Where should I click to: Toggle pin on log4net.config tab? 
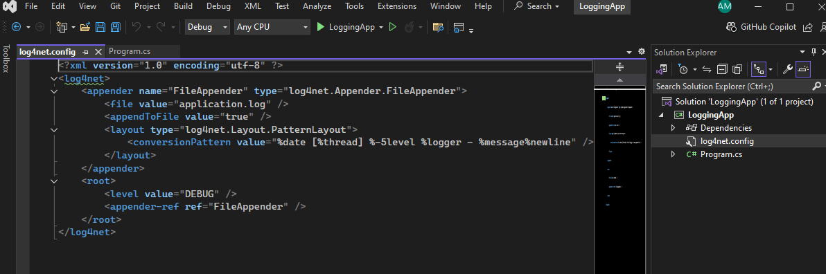[86, 52]
